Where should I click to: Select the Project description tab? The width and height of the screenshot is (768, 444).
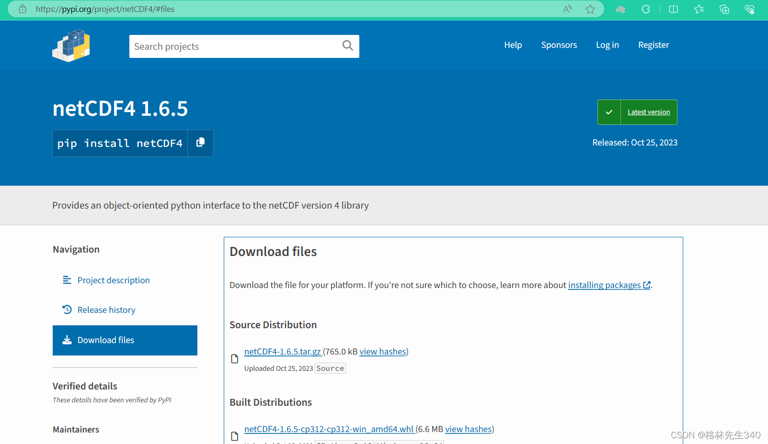(125, 280)
